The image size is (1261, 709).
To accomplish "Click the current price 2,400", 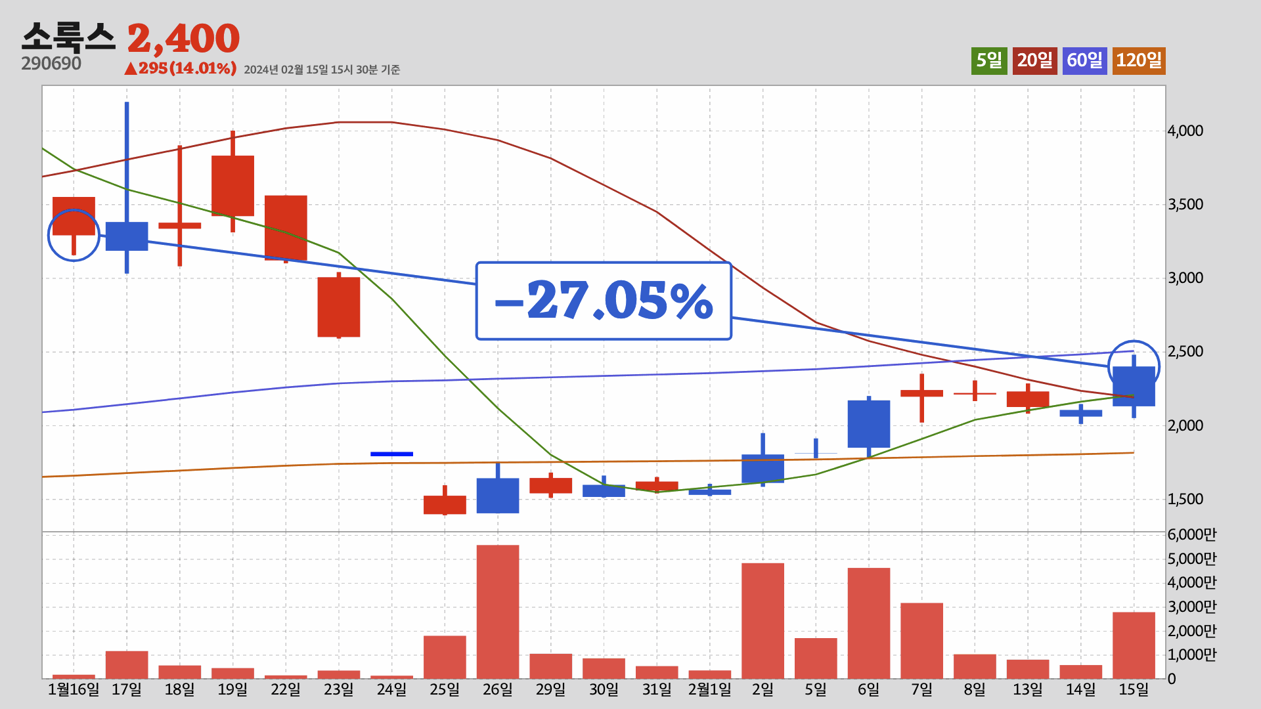I will click(184, 38).
